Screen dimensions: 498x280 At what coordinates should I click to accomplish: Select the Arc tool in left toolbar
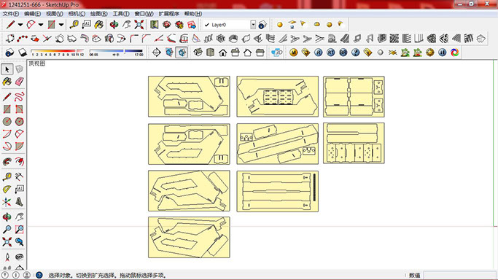tap(7, 134)
